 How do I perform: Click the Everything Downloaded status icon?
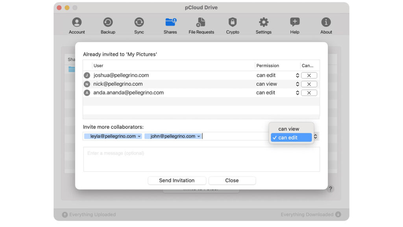pos(338,214)
